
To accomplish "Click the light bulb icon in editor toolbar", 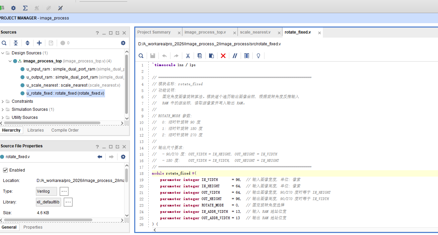I will (x=258, y=56).
